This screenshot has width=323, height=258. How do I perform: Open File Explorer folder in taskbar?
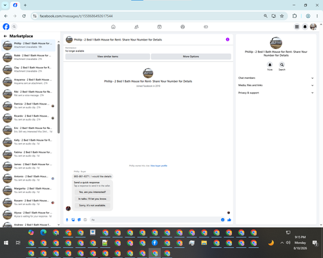204,243
